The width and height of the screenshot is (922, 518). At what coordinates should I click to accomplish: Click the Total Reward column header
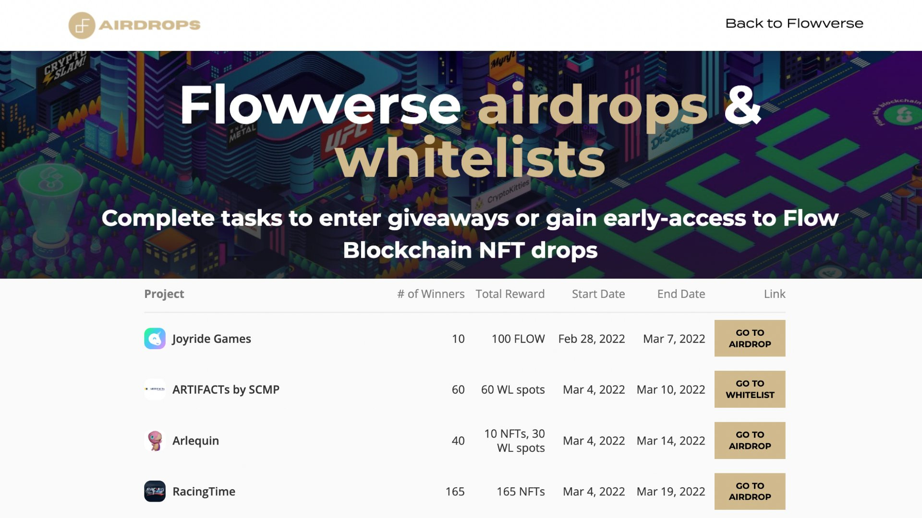[510, 294]
